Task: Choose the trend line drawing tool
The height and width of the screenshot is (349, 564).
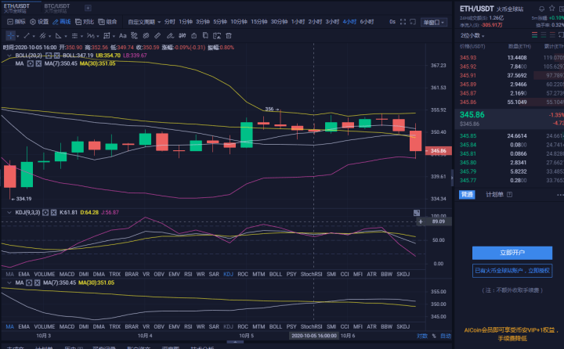Action: 26,35
